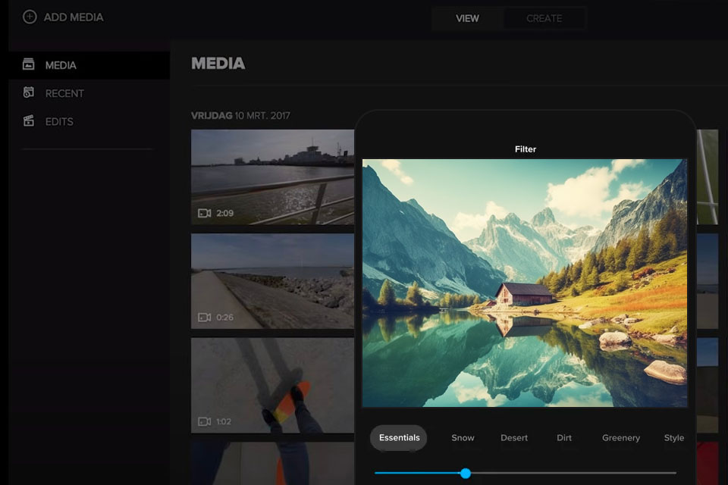
Task: Click the 2:09 duration label
Action: pyautogui.click(x=224, y=213)
